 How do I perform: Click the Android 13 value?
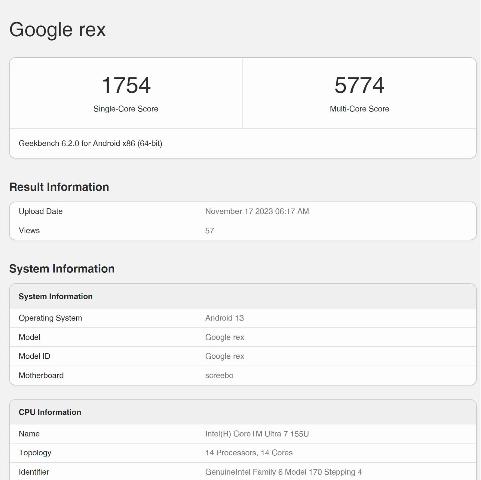pos(224,318)
